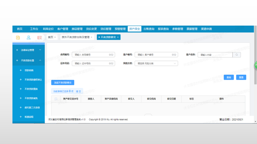Click the plus icon beside 不良贷款置换

[20, 89]
